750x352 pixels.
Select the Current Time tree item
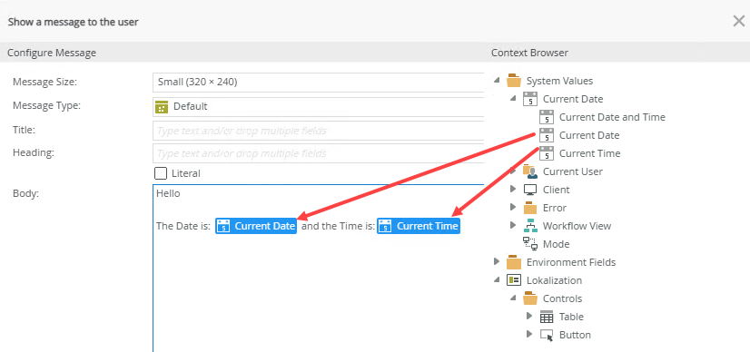[x=590, y=153]
